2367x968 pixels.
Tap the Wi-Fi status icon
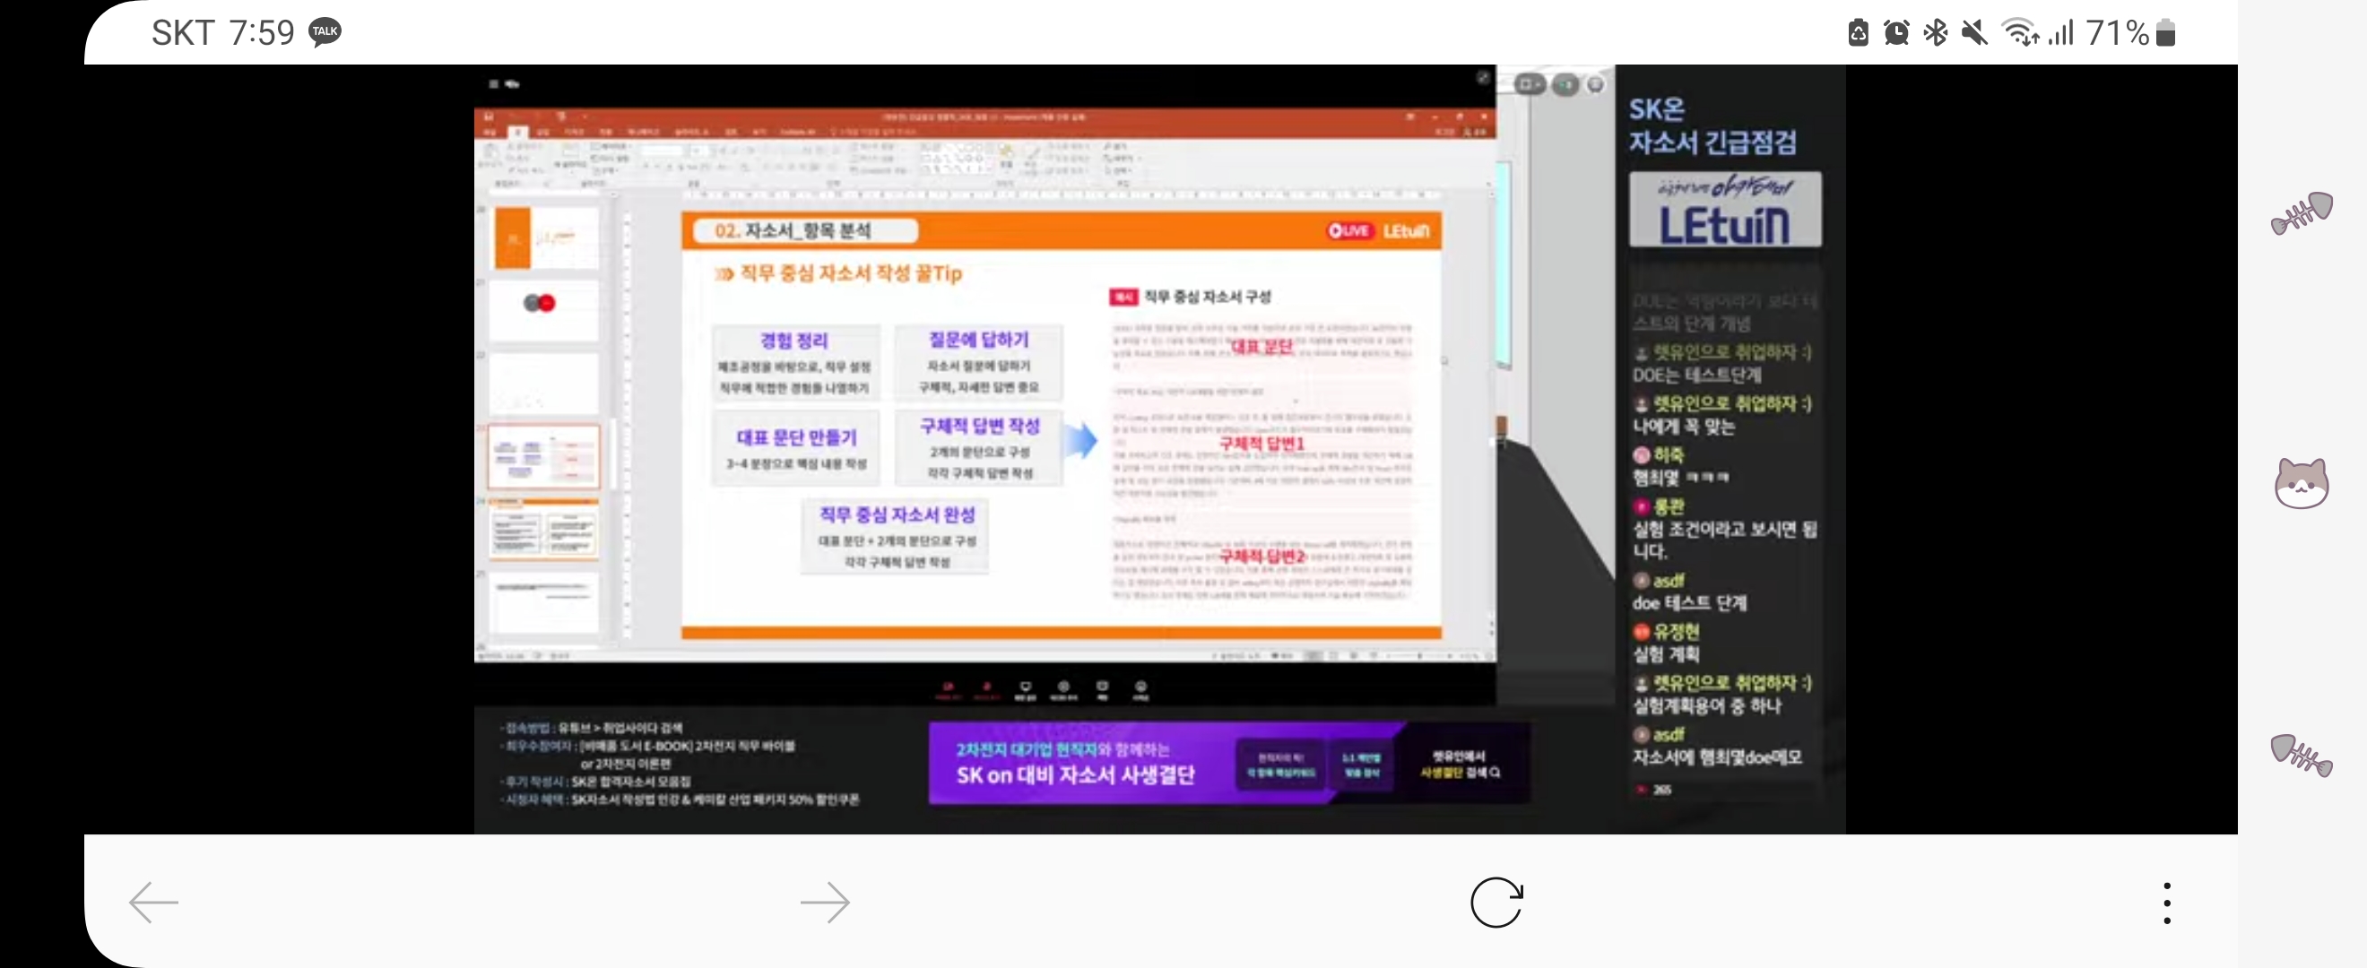(x=2021, y=32)
